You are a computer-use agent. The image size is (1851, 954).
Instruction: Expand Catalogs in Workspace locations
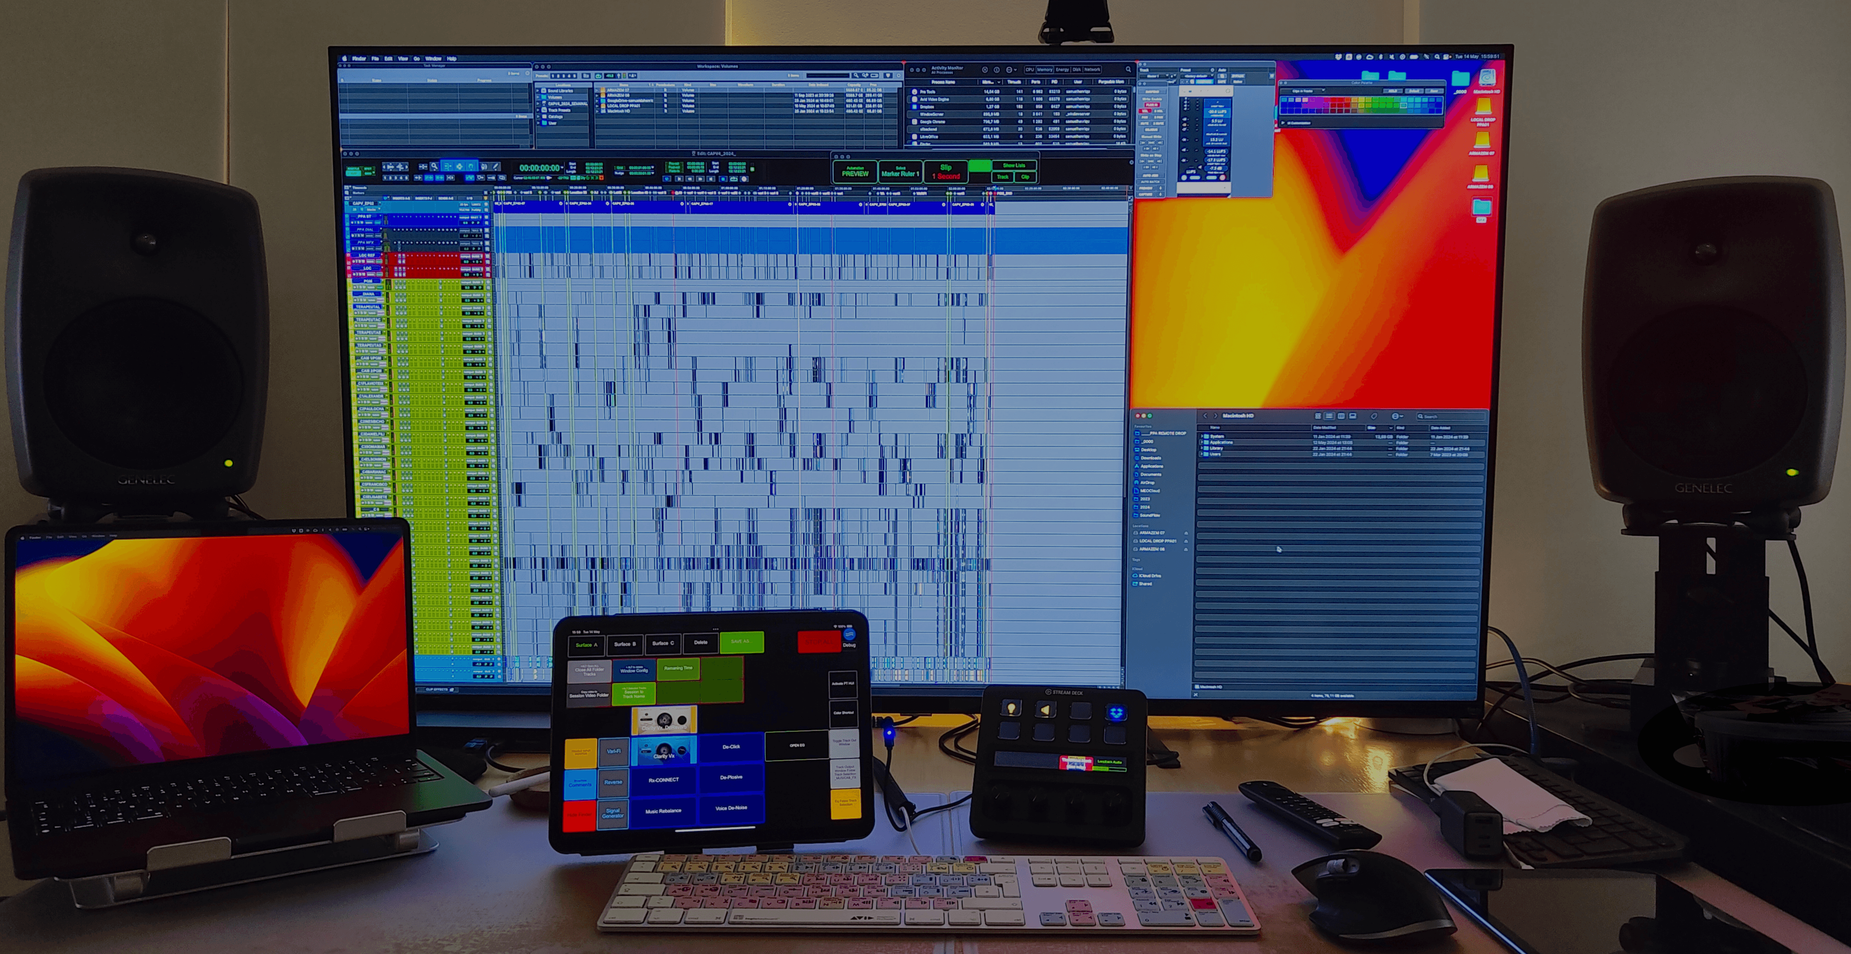point(537,117)
